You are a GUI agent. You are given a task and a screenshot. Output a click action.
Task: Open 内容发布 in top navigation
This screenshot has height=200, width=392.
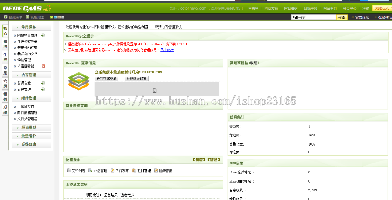pyautogui.click(x=271, y=8)
